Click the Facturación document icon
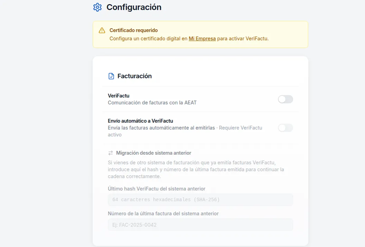This screenshot has width=365, height=247. tap(111, 76)
